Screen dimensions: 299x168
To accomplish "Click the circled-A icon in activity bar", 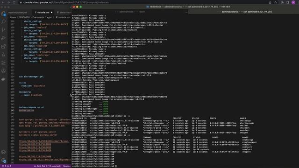I will pos(3,71).
